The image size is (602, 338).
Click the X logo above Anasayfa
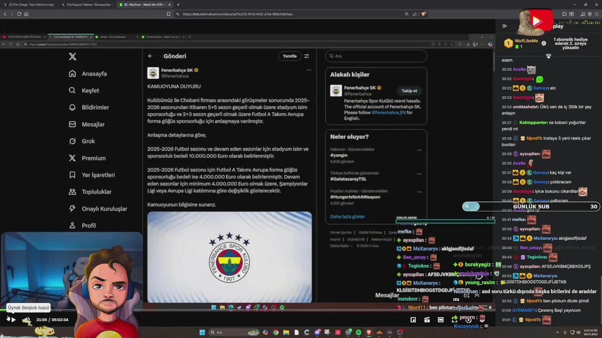(x=72, y=56)
